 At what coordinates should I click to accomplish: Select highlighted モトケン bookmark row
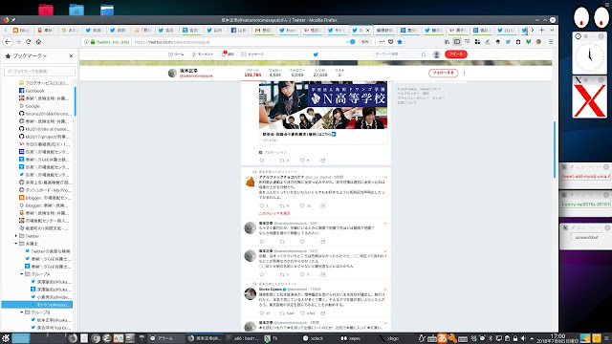[x=37, y=305]
